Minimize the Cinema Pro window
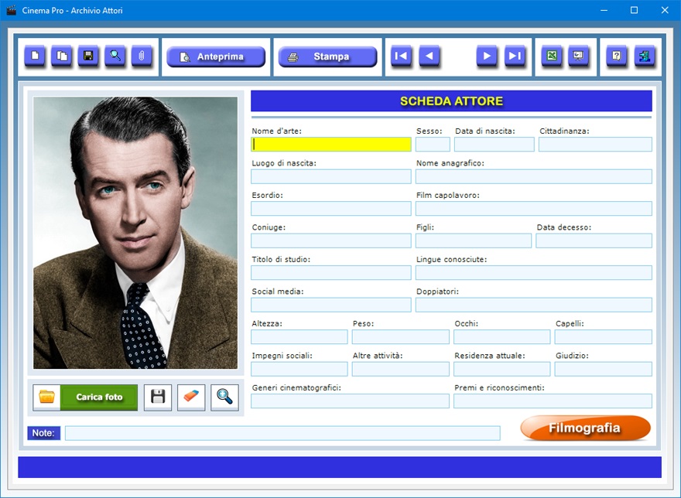Viewport: 681px width, 498px height. [x=604, y=10]
